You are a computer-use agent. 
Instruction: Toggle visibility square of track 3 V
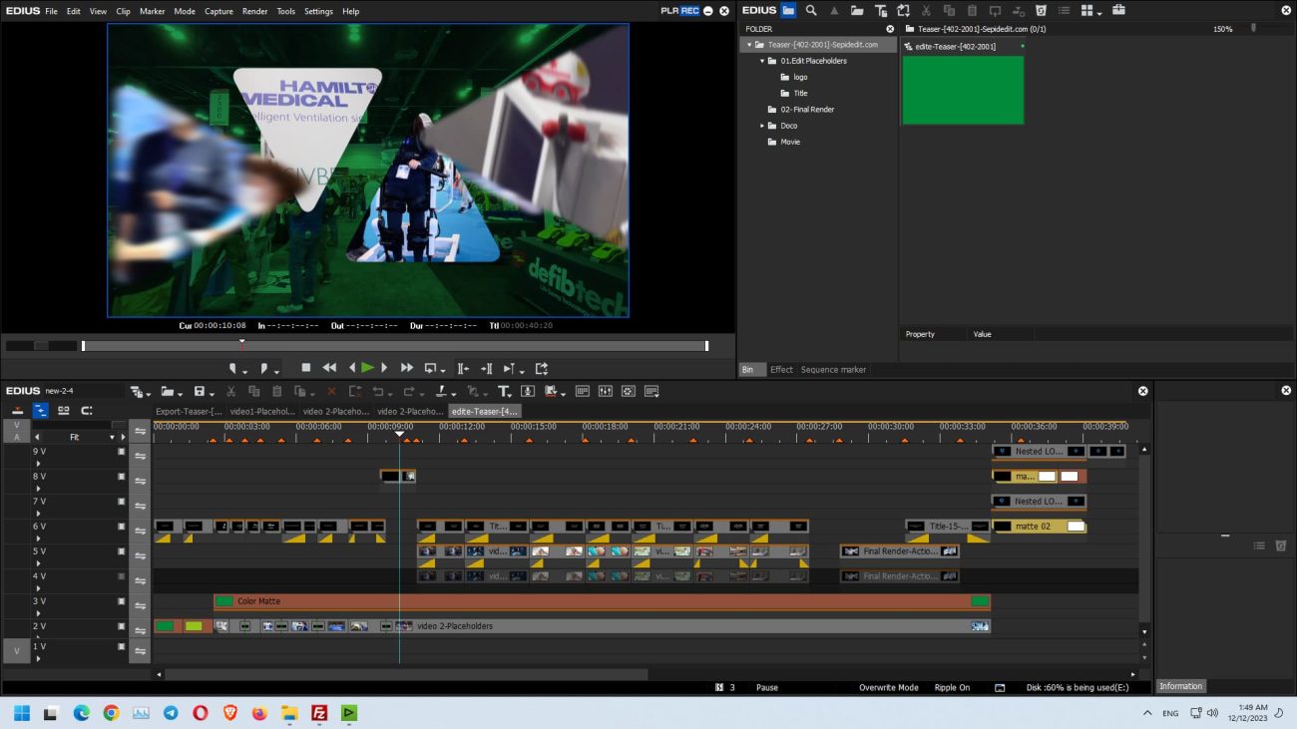tap(122, 600)
